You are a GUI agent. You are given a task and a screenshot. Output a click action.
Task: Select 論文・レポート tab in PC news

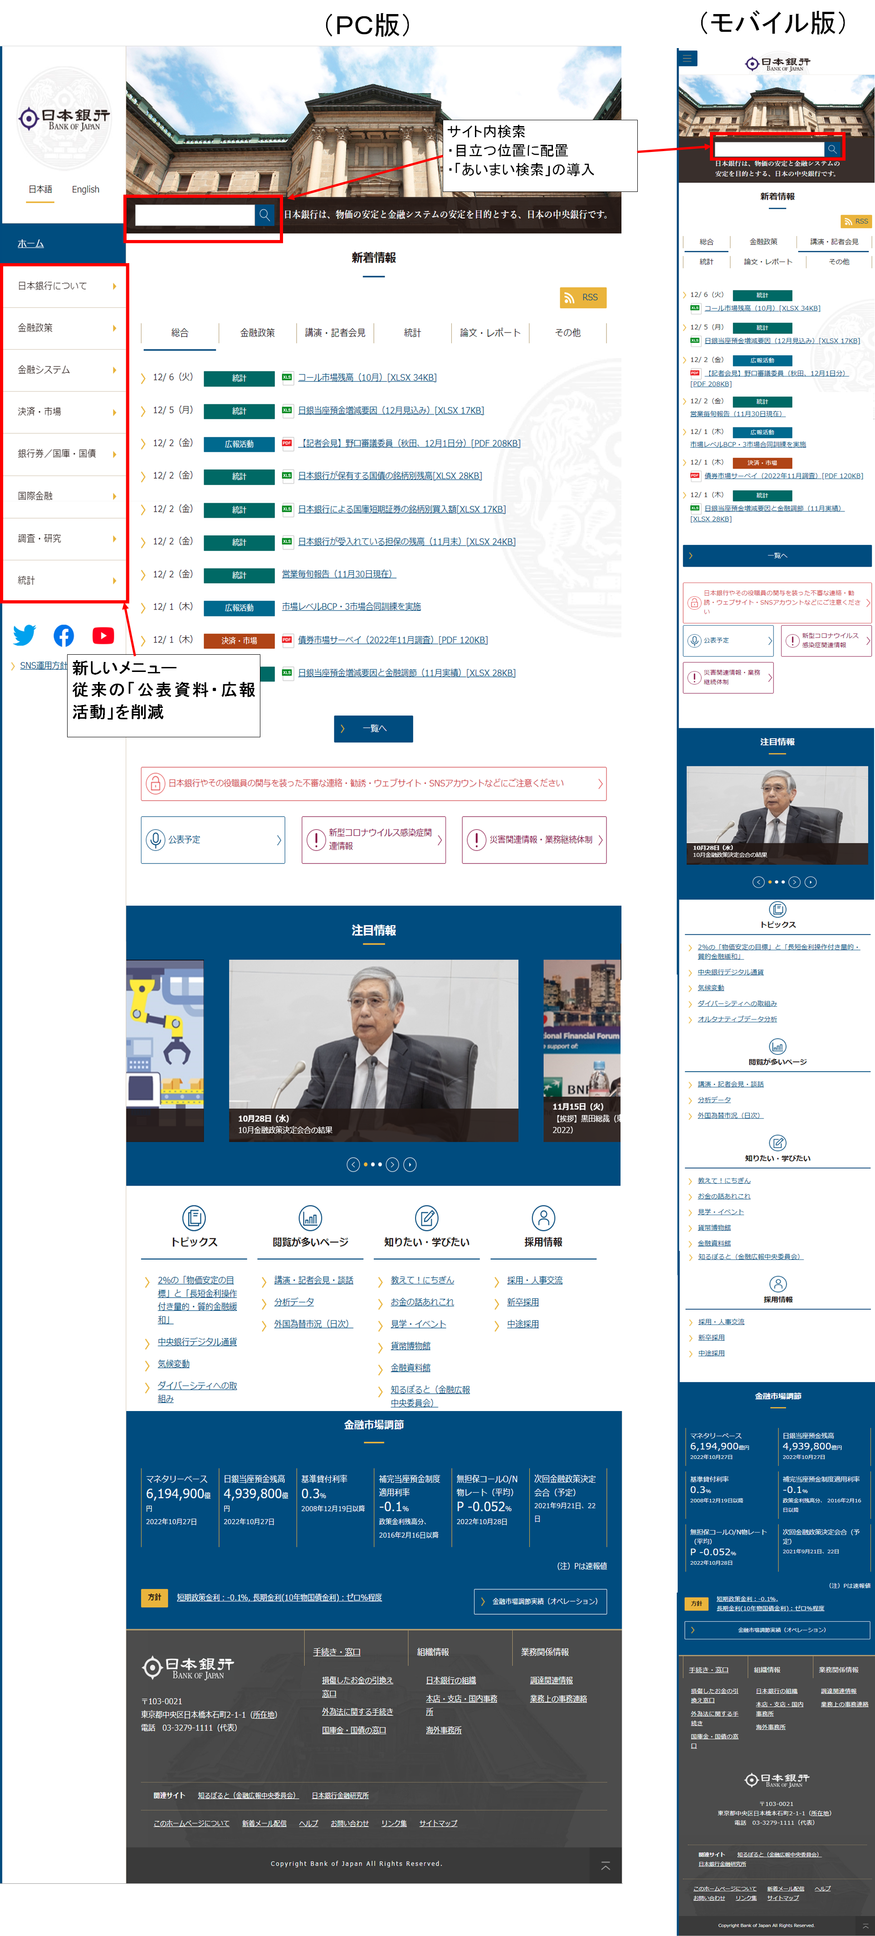click(x=490, y=333)
